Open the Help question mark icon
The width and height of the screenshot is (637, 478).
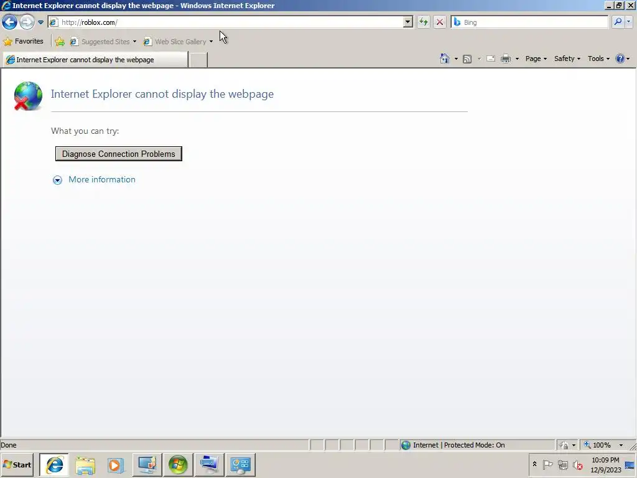coord(620,59)
